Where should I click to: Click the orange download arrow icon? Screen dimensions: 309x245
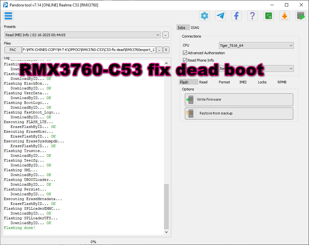[285, 16]
